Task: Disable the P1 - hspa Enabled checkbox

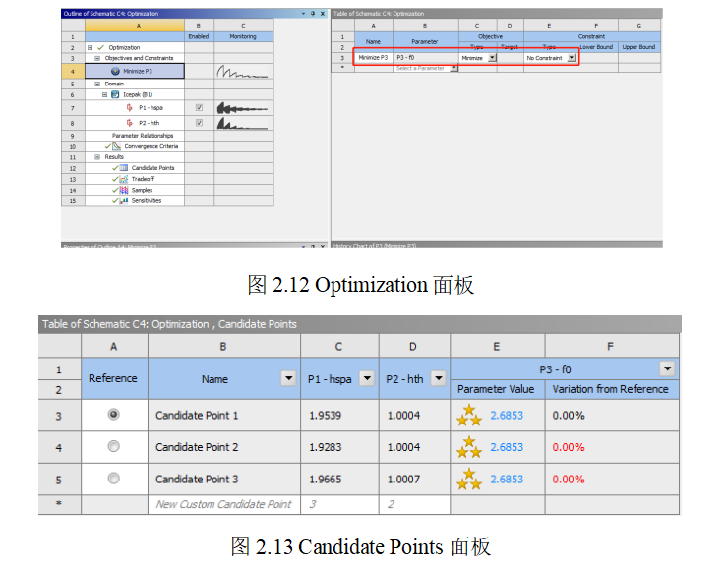Action: tap(199, 107)
